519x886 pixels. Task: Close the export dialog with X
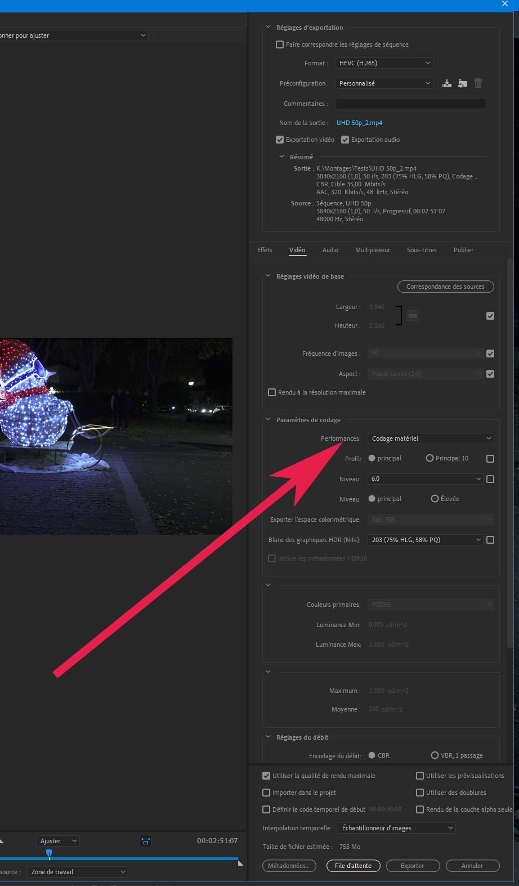505,4
